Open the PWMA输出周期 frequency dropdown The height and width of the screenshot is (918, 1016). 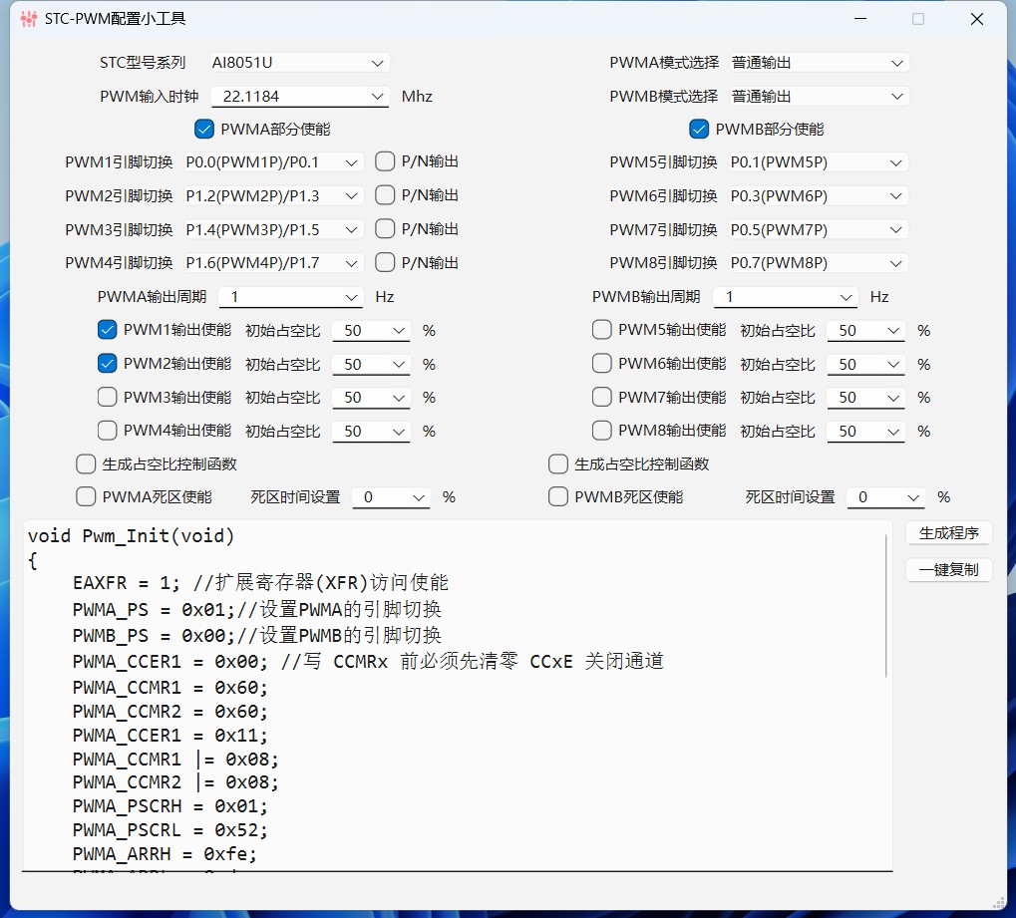289,297
